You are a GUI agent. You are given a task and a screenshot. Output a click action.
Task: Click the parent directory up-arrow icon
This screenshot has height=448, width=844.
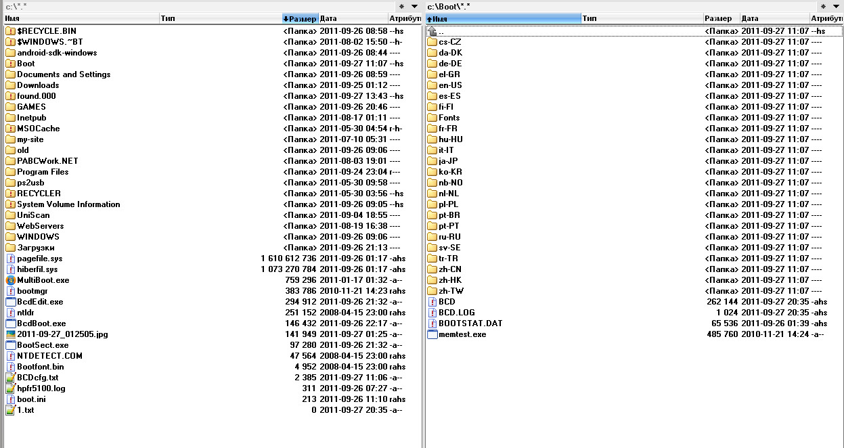click(433, 31)
